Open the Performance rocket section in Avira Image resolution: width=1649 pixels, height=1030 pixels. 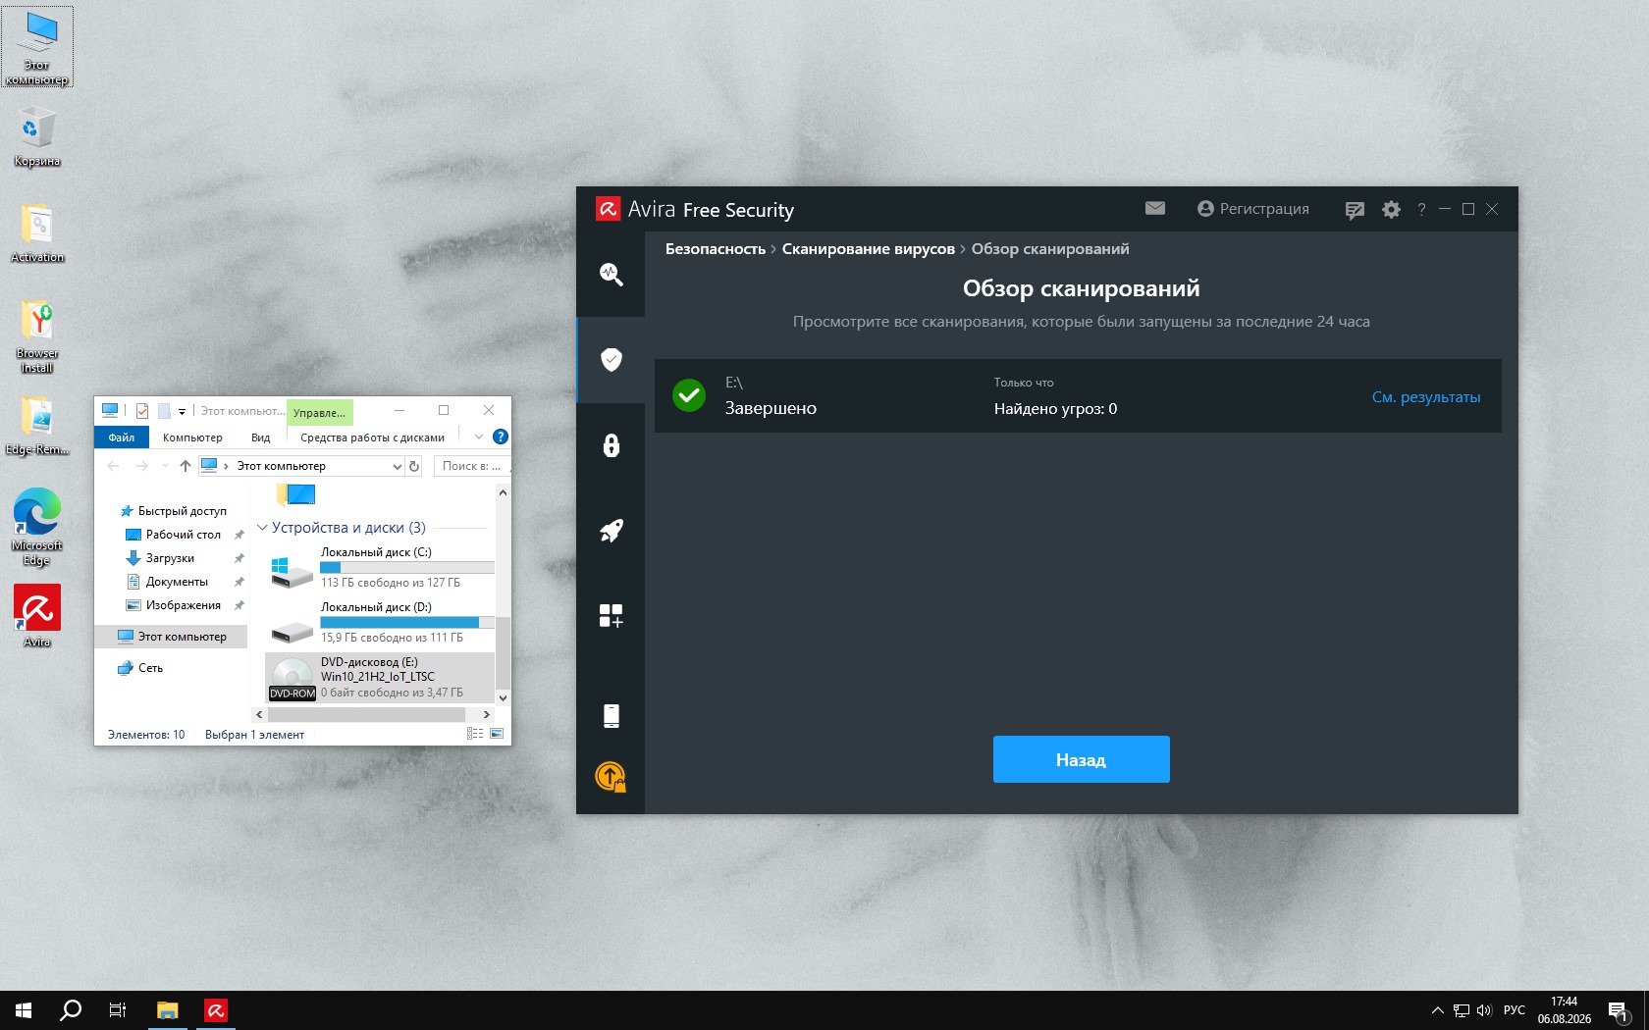pyautogui.click(x=611, y=531)
